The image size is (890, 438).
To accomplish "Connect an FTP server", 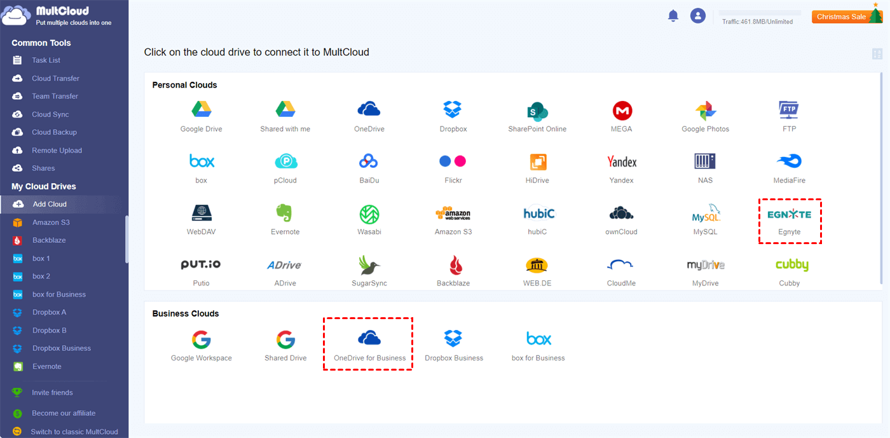I will pyautogui.click(x=789, y=116).
